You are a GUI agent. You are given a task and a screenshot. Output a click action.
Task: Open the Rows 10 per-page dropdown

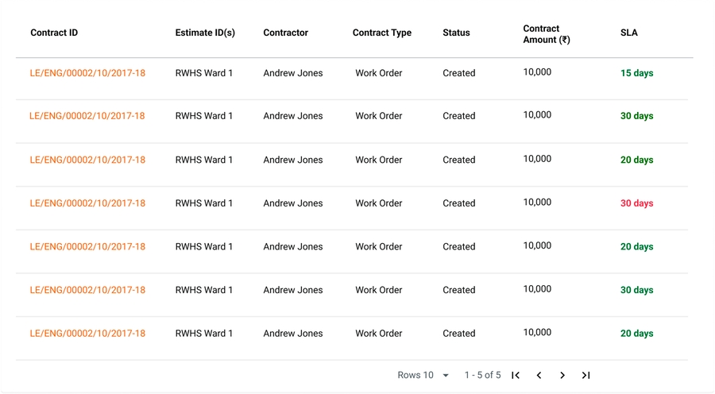click(423, 375)
